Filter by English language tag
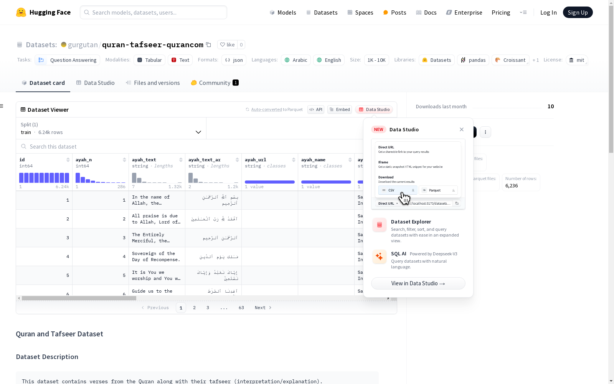This screenshot has width=614, height=384. tap(329, 60)
